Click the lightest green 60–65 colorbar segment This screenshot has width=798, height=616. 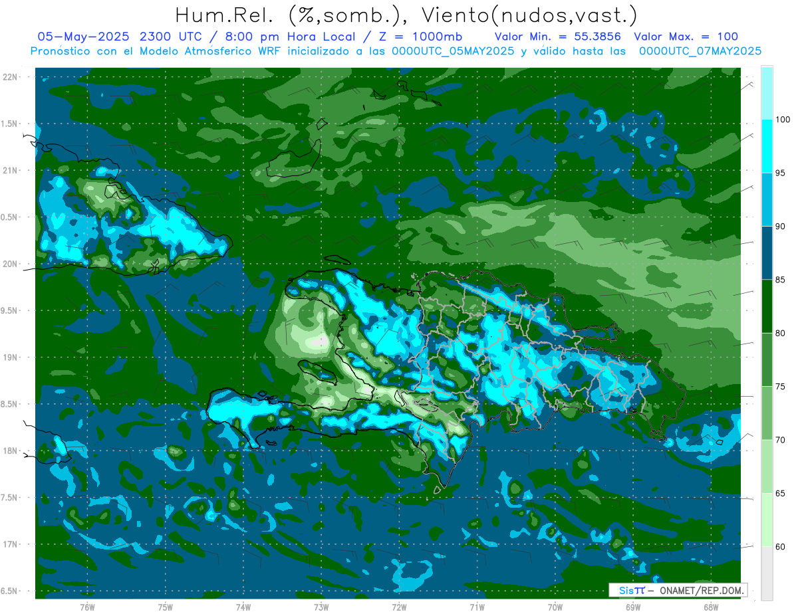pos(767,520)
